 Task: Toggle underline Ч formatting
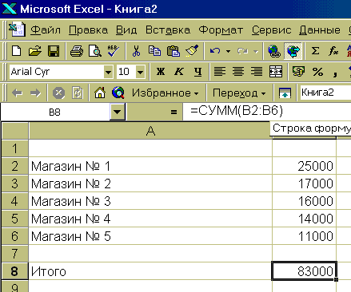point(197,72)
